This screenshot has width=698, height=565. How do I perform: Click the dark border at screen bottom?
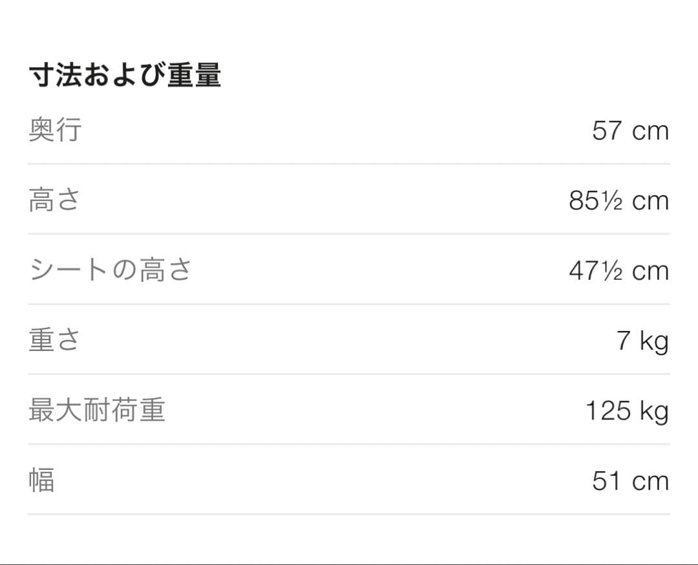tap(349, 564)
